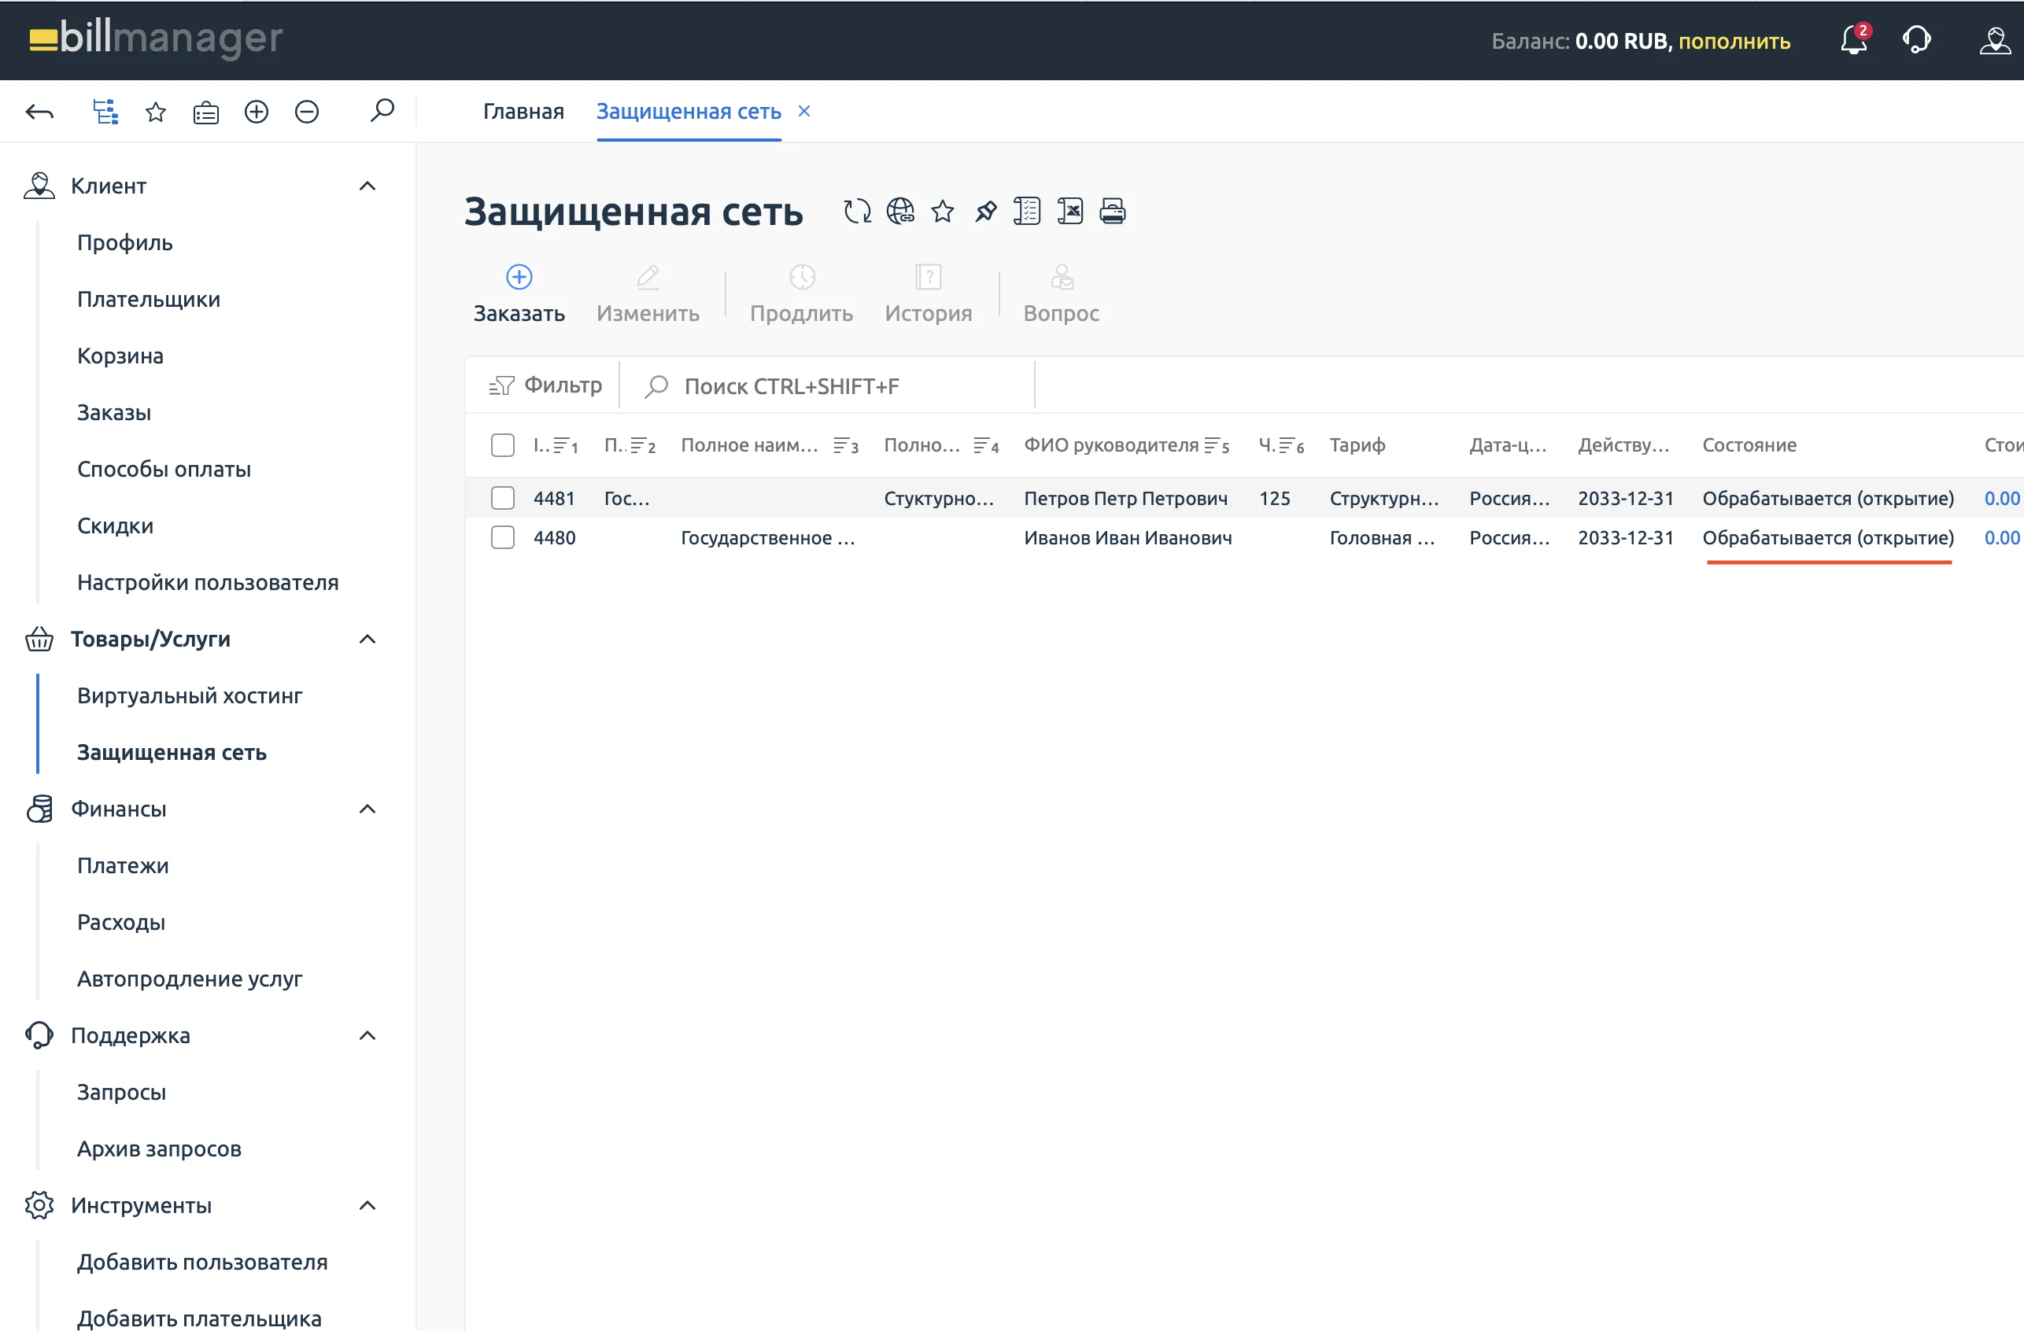Open Расходы menu item
Viewport: 2024px width, 1331px height.
tap(122, 922)
